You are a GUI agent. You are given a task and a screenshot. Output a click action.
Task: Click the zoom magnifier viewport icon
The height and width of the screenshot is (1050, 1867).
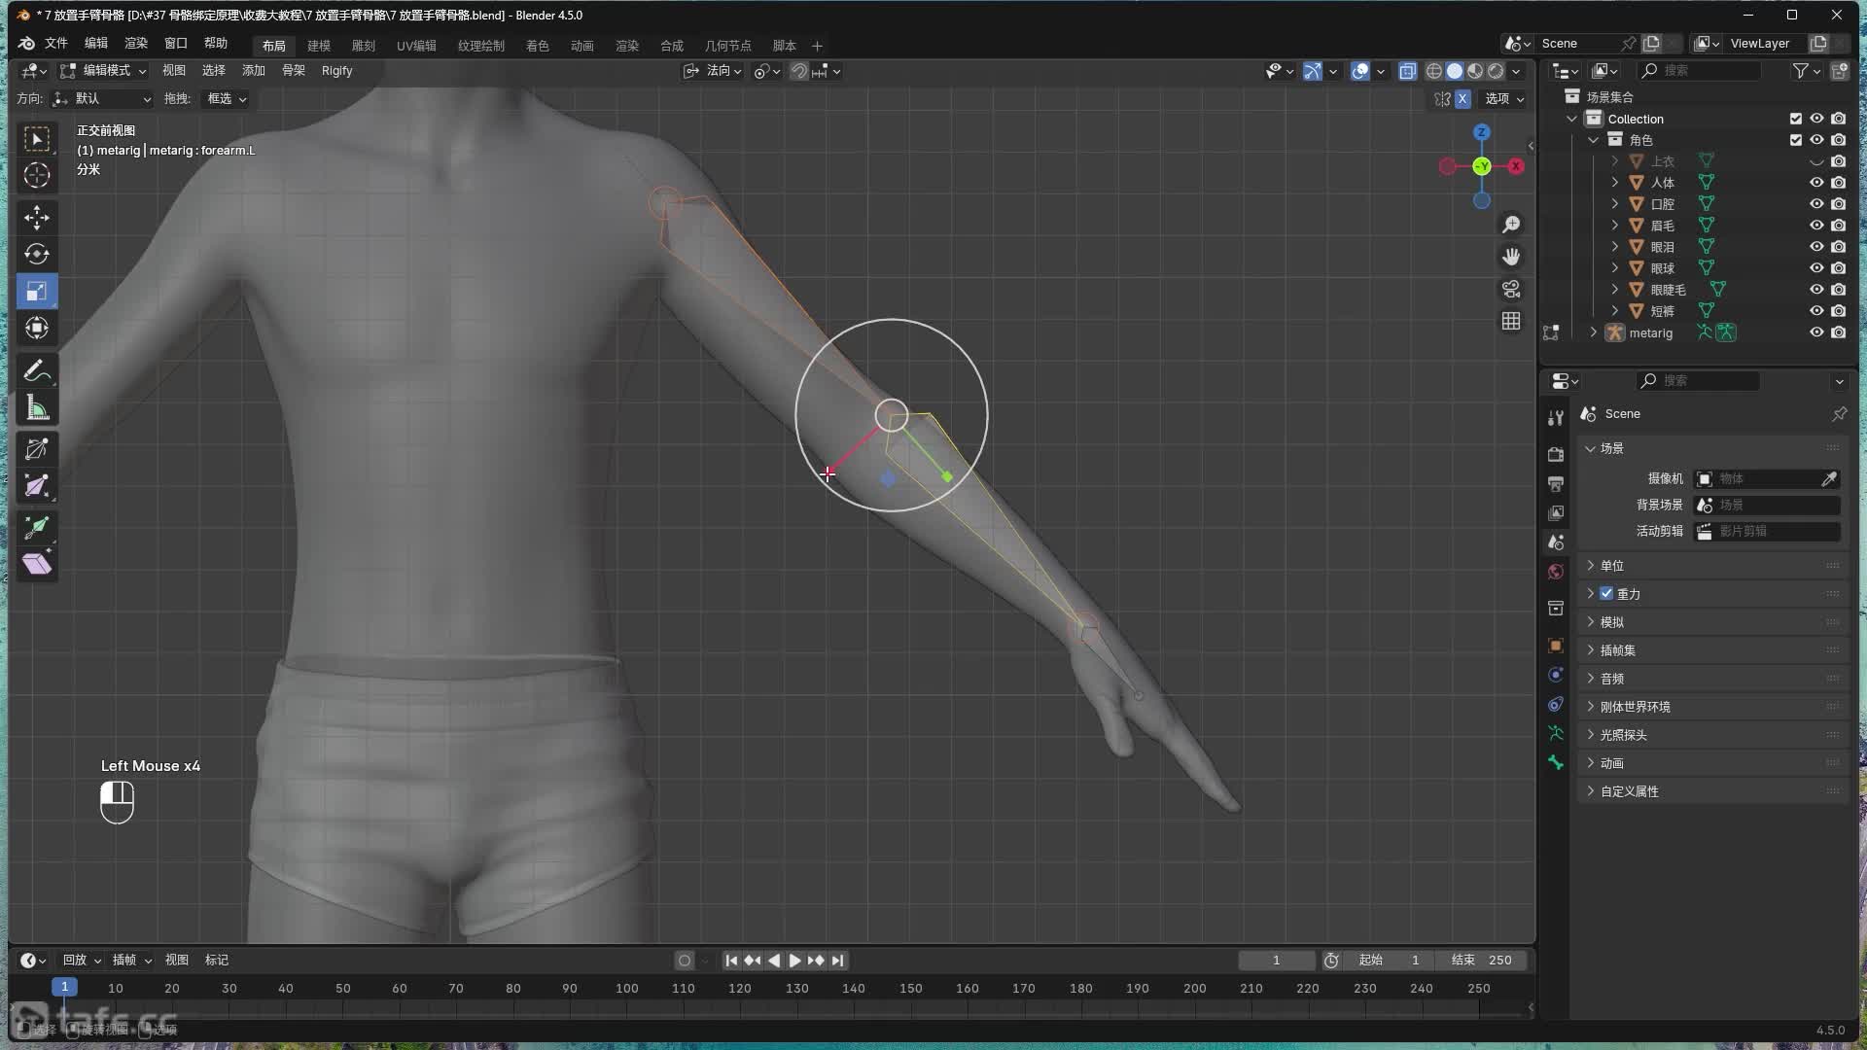[1511, 225]
